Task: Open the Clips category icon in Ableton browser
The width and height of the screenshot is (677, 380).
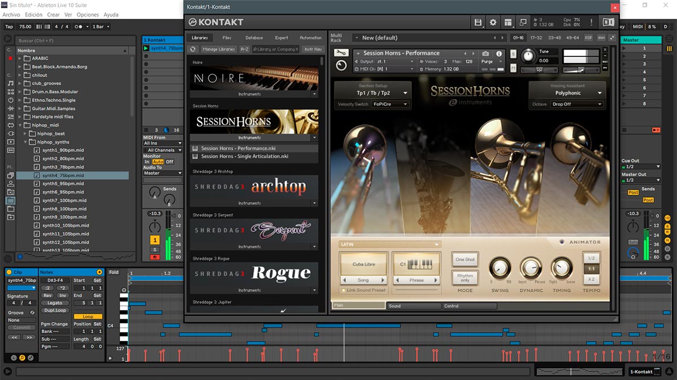Action: (x=10, y=142)
